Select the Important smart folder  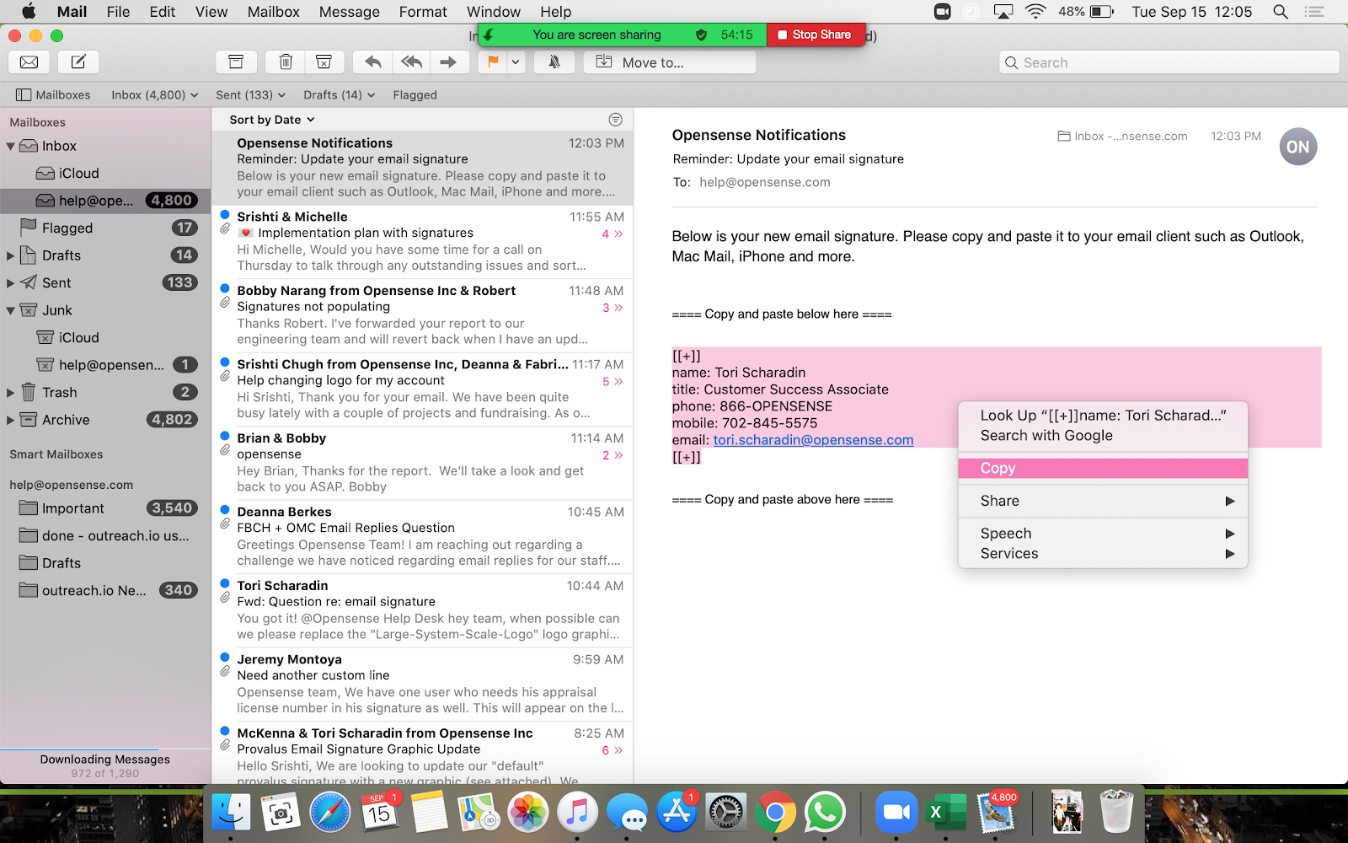coord(105,508)
